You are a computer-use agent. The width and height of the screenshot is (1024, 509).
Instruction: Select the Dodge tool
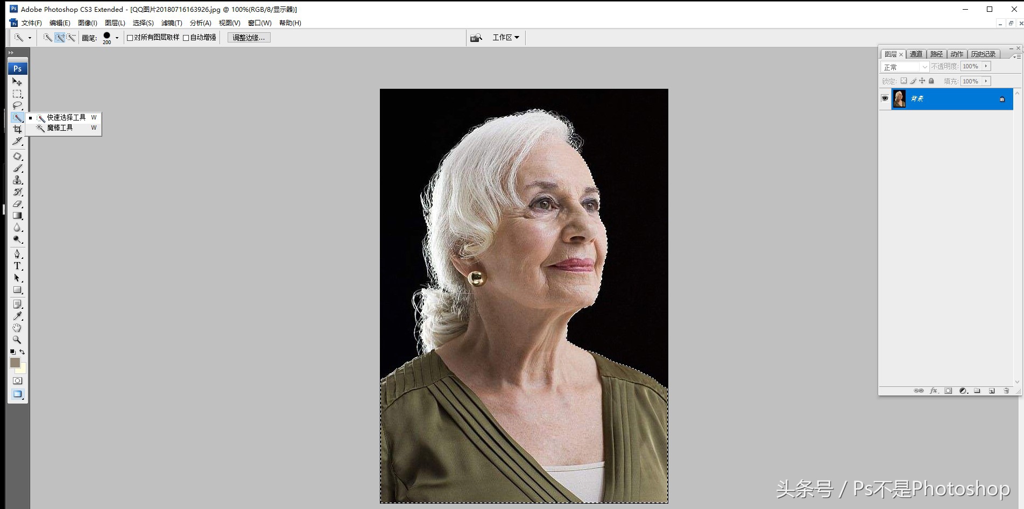coord(17,239)
